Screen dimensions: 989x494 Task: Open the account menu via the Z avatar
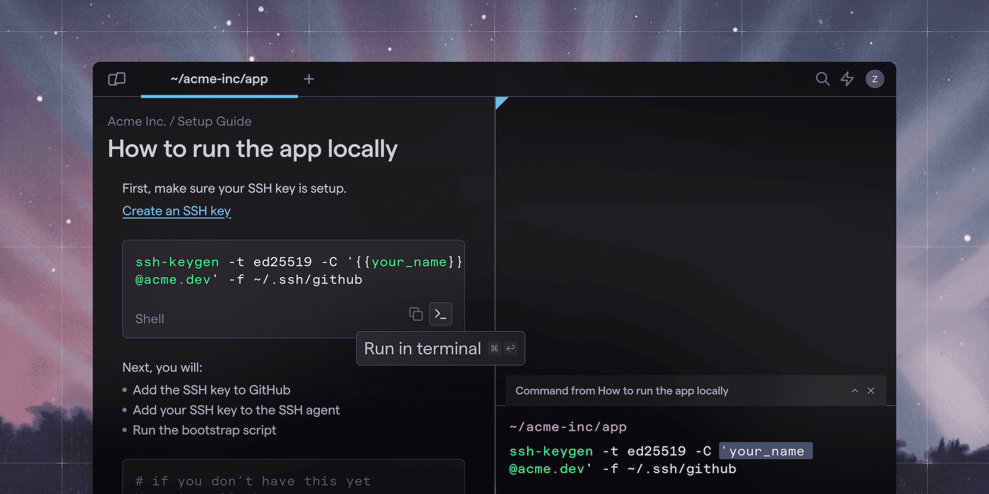(874, 79)
